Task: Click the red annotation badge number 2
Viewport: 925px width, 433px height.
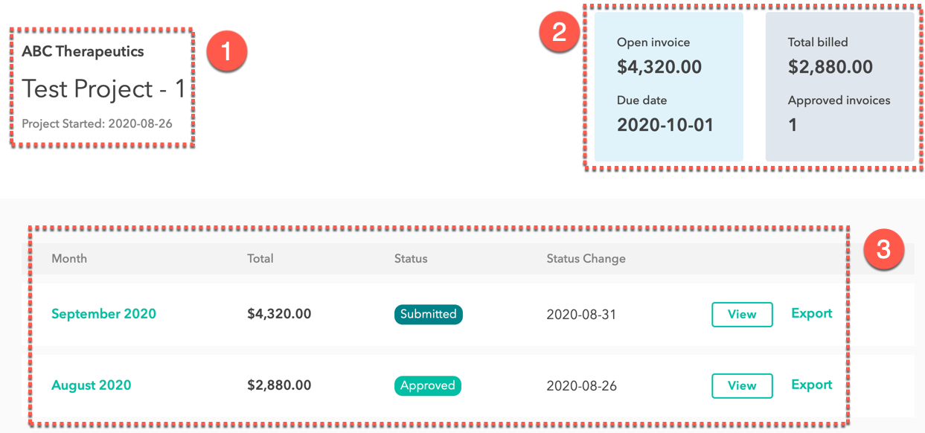Action: (x=559, y=32)
